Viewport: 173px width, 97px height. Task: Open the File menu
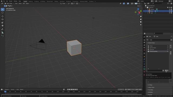(4, 1)
